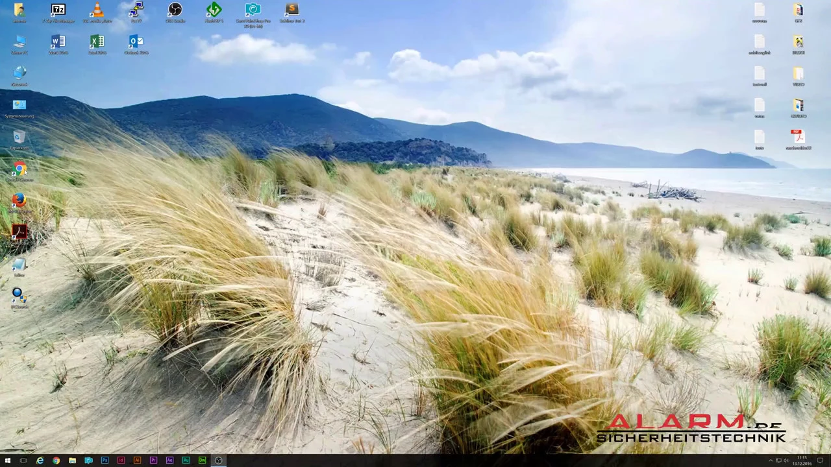831x467 pixels.
Task: Launch OBS Studio from the desktop
Action: (x=175, y=12)
